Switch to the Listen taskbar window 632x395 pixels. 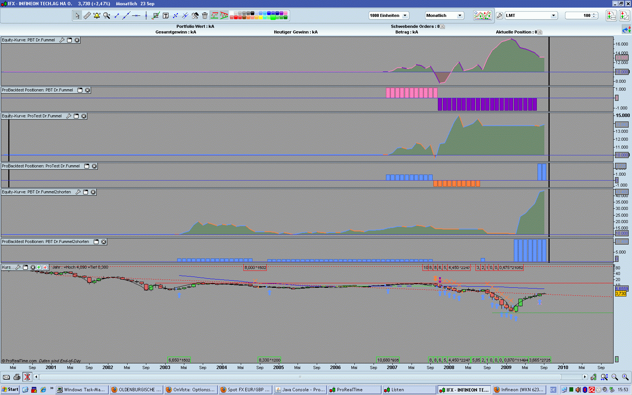click(409, 390)
